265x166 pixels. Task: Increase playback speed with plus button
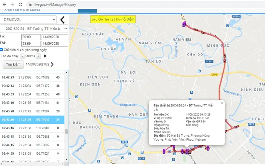38,56
